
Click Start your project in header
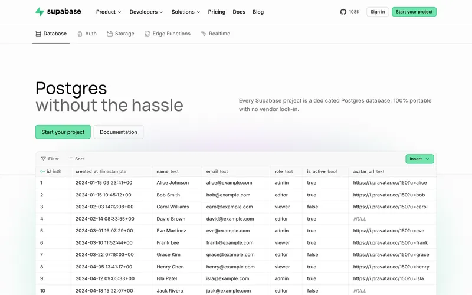[x=414, y=12]
